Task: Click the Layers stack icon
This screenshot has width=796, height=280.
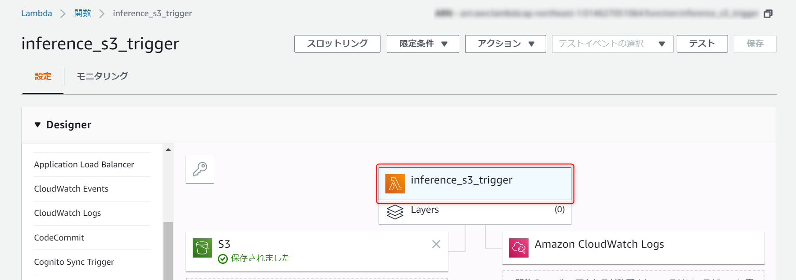Action: [395, 211]
